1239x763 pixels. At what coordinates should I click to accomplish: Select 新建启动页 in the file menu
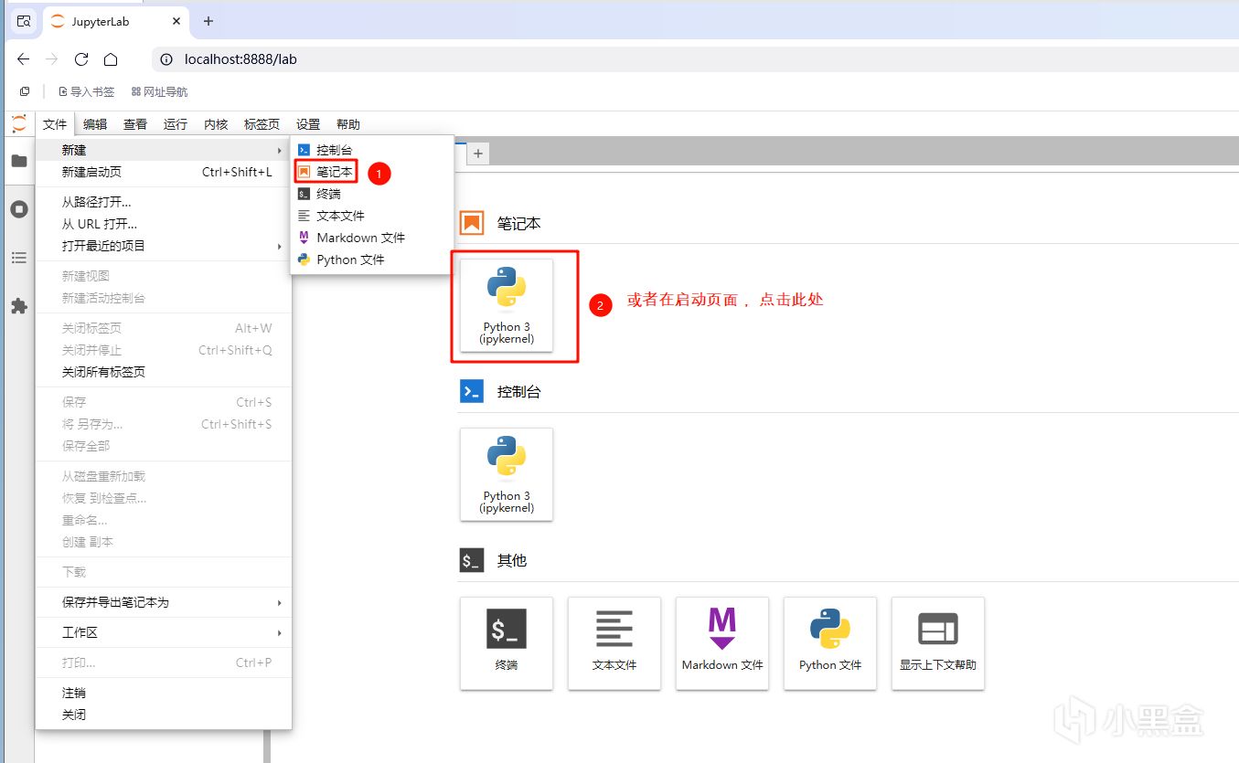[x=164, y=172]
